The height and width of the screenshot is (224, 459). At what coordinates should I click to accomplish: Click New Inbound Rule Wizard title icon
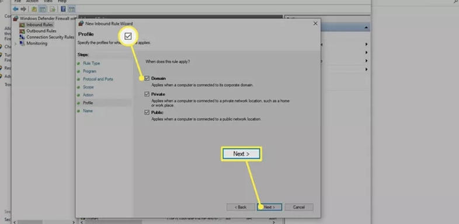(81, 23)
